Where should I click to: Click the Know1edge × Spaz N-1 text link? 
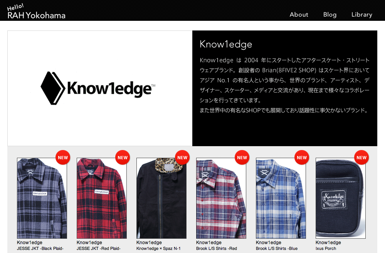[158, 249]
